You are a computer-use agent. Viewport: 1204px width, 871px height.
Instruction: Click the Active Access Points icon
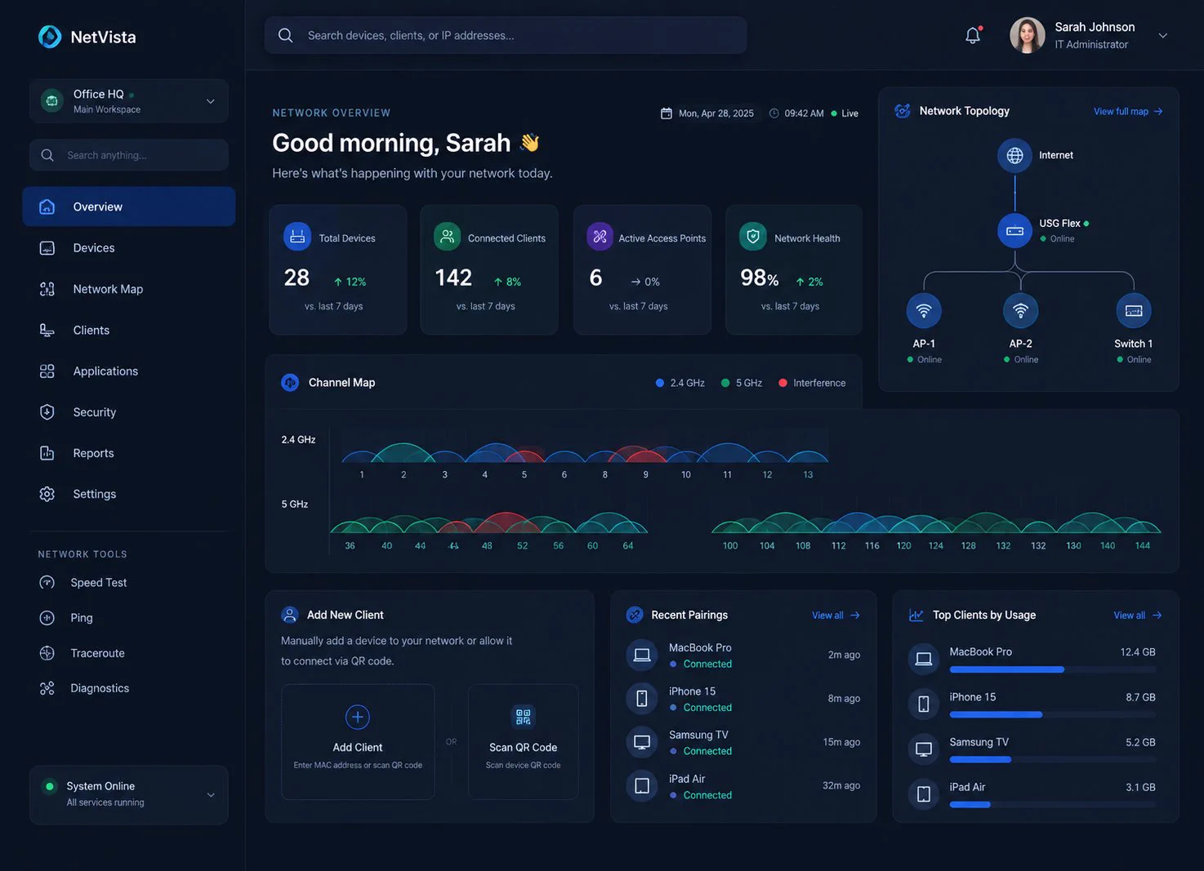click(x=600, y=237)
